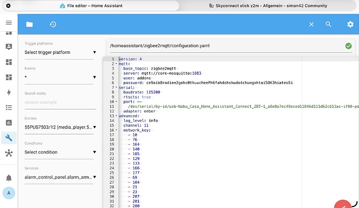Viewport: 359px width, 208px height.
Task: Click network key value 207
Action: click(x=136, y=197)
